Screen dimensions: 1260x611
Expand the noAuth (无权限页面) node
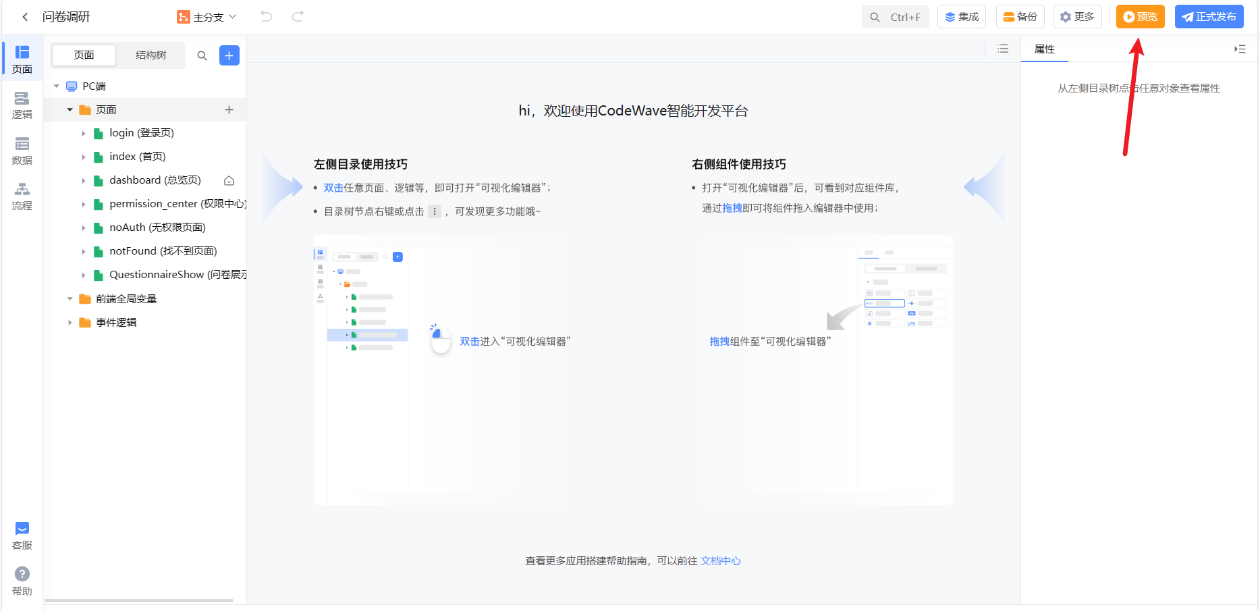tap(84, 228)
